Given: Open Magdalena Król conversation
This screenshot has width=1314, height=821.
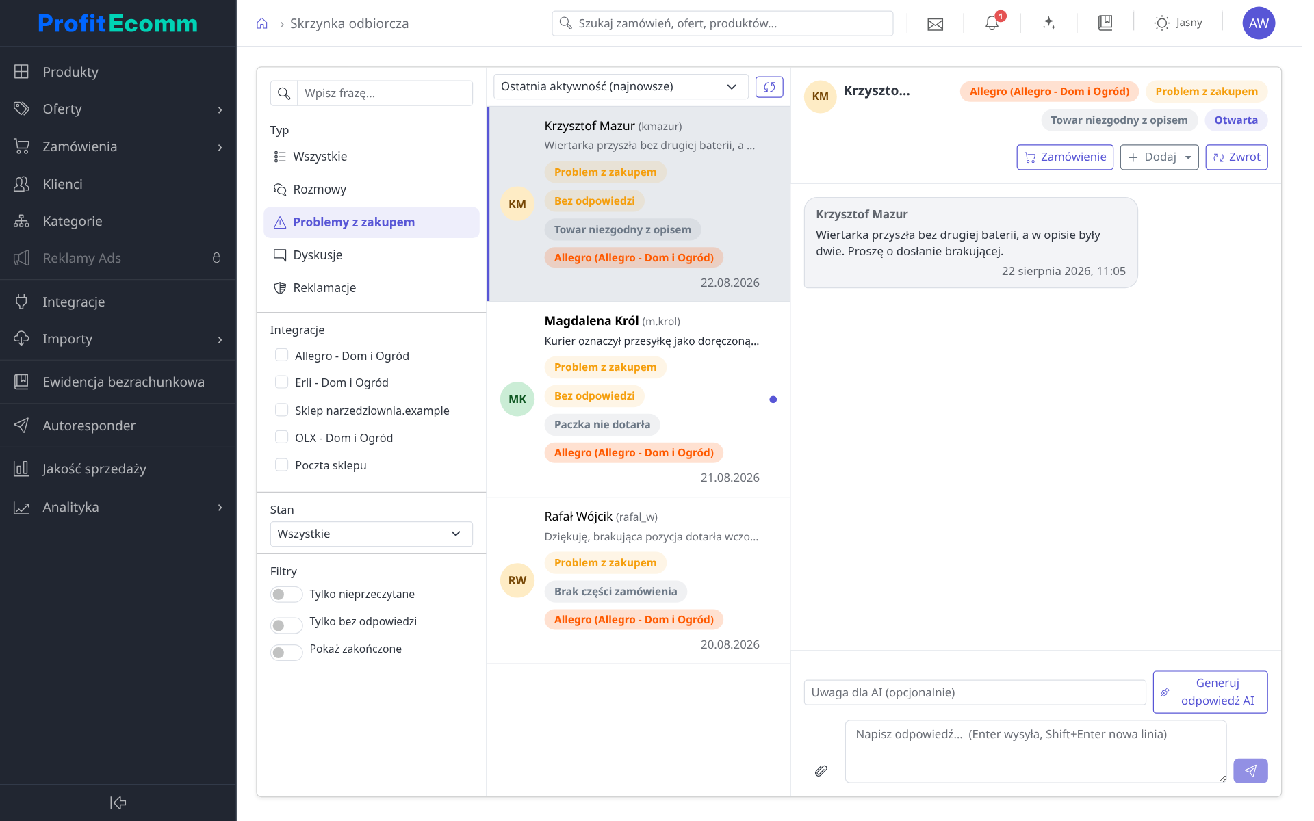Looking at the screenshot, I should coord(638,400).
